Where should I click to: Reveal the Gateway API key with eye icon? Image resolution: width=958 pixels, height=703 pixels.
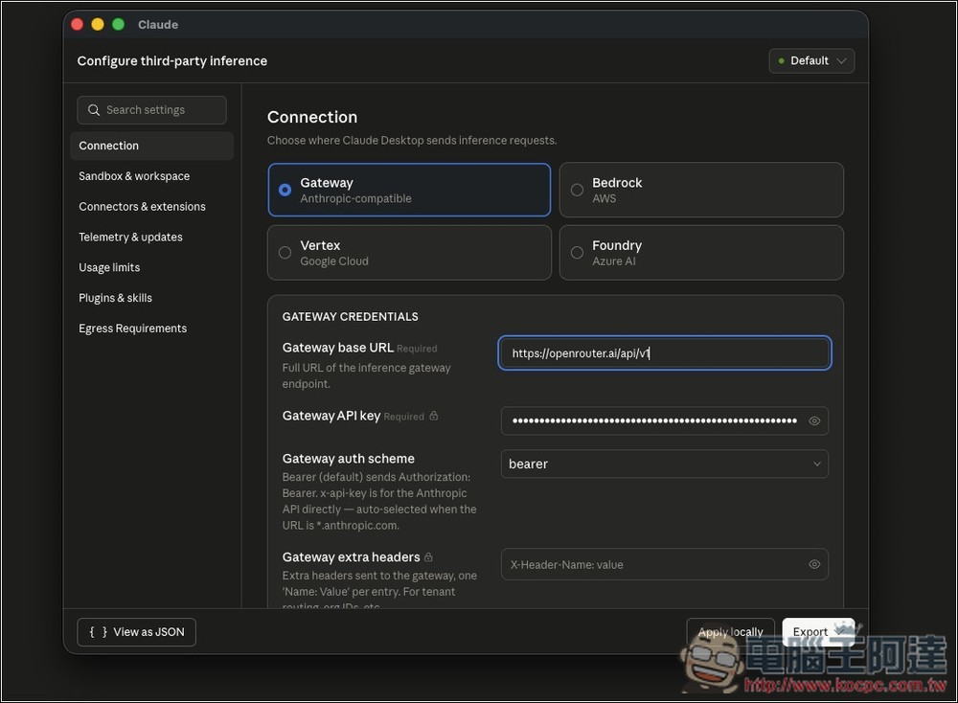click(x=814, y=420)
